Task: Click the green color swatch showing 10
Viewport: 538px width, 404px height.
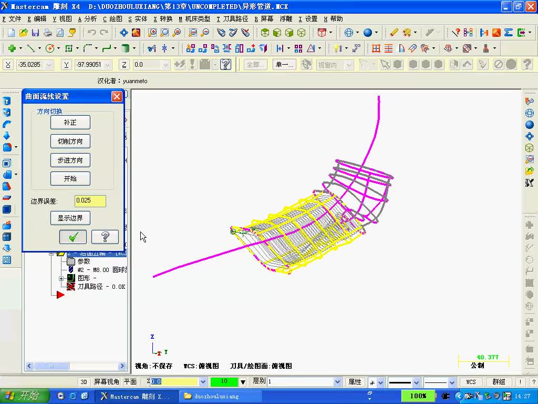Action: click(x=224, y=381)
